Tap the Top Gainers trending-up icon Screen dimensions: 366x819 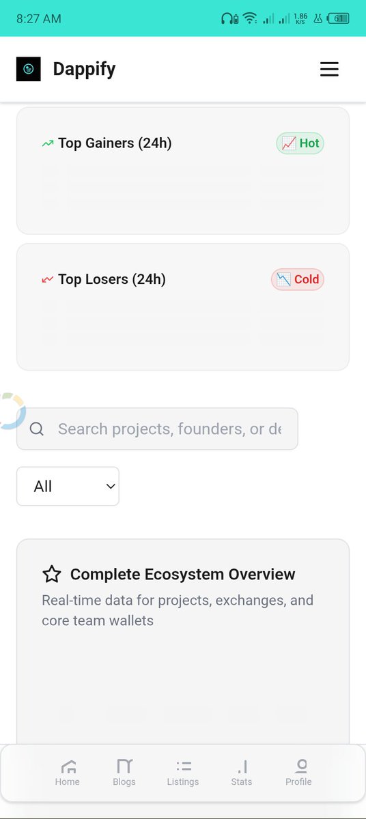coord(47,143)
